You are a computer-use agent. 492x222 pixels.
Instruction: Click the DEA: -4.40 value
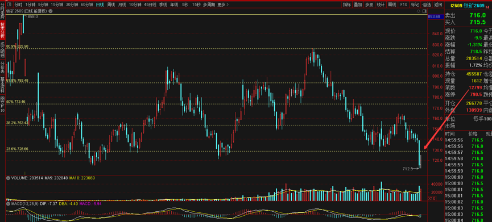(x=68, y=203)
